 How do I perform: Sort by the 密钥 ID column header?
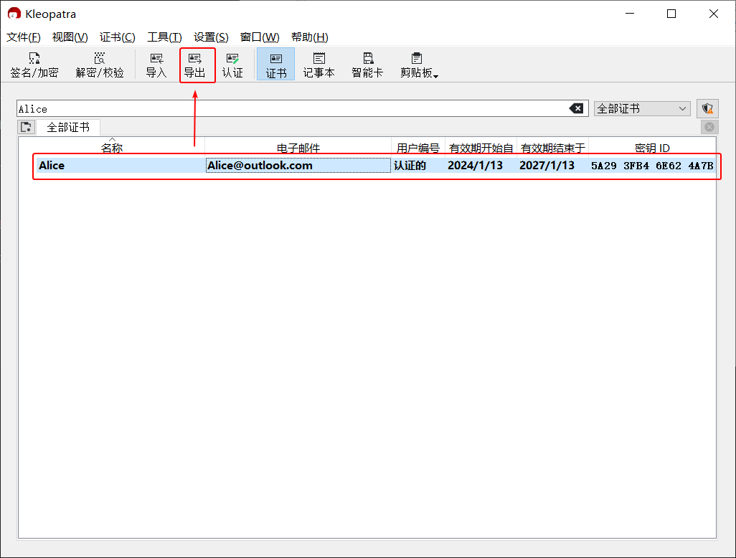652,148
